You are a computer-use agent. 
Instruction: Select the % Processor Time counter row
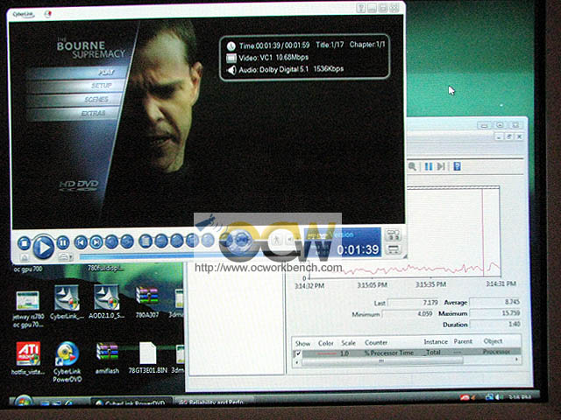pos(407,353)
